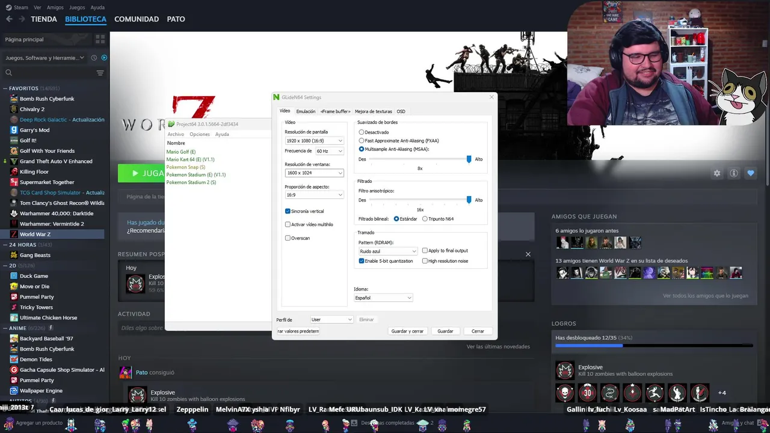Image resolution: width=770 pixels, height=433 pixels.
Task: Toggle Sincronía vertical checkbox
Action: (288, 211)
